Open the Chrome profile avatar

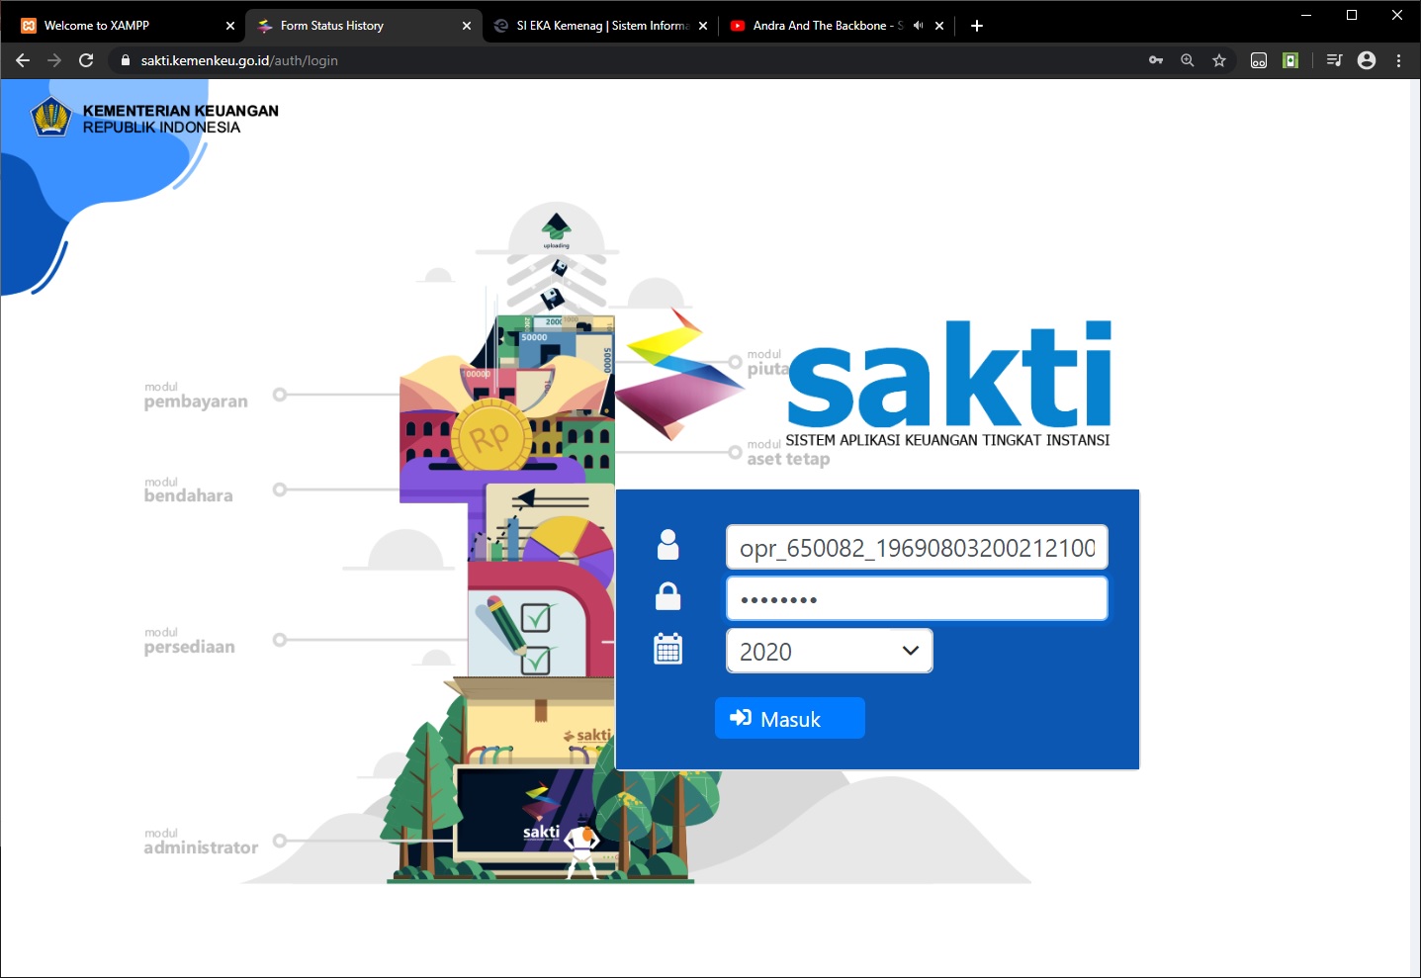[x=1367, y=60]
